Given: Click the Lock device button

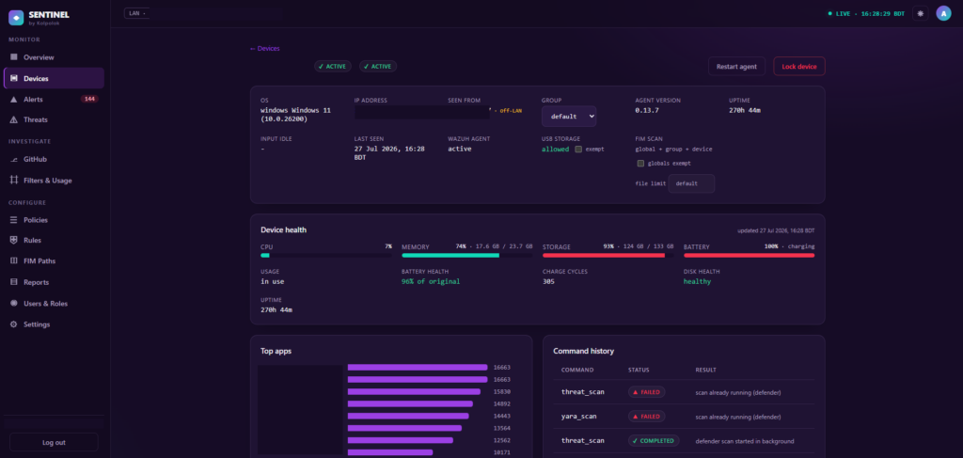Looking at the screenshot, I should [x=799, y=67].
